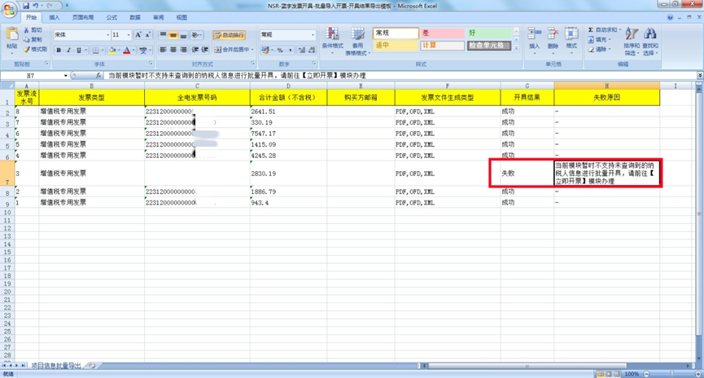The height and width of the screenshot is (378, 704).
Task: Toggle italic formatting
Action: point(68,50)
